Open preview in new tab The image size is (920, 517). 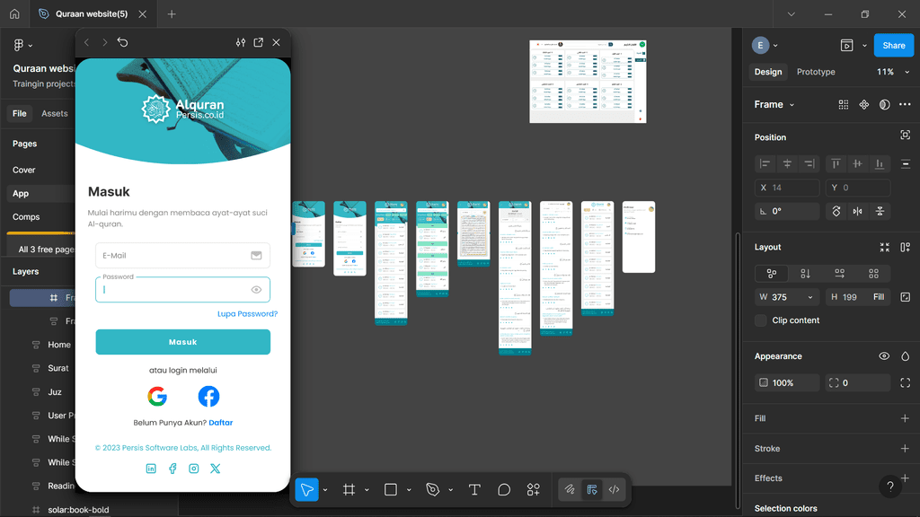click(x=258, y=42)
